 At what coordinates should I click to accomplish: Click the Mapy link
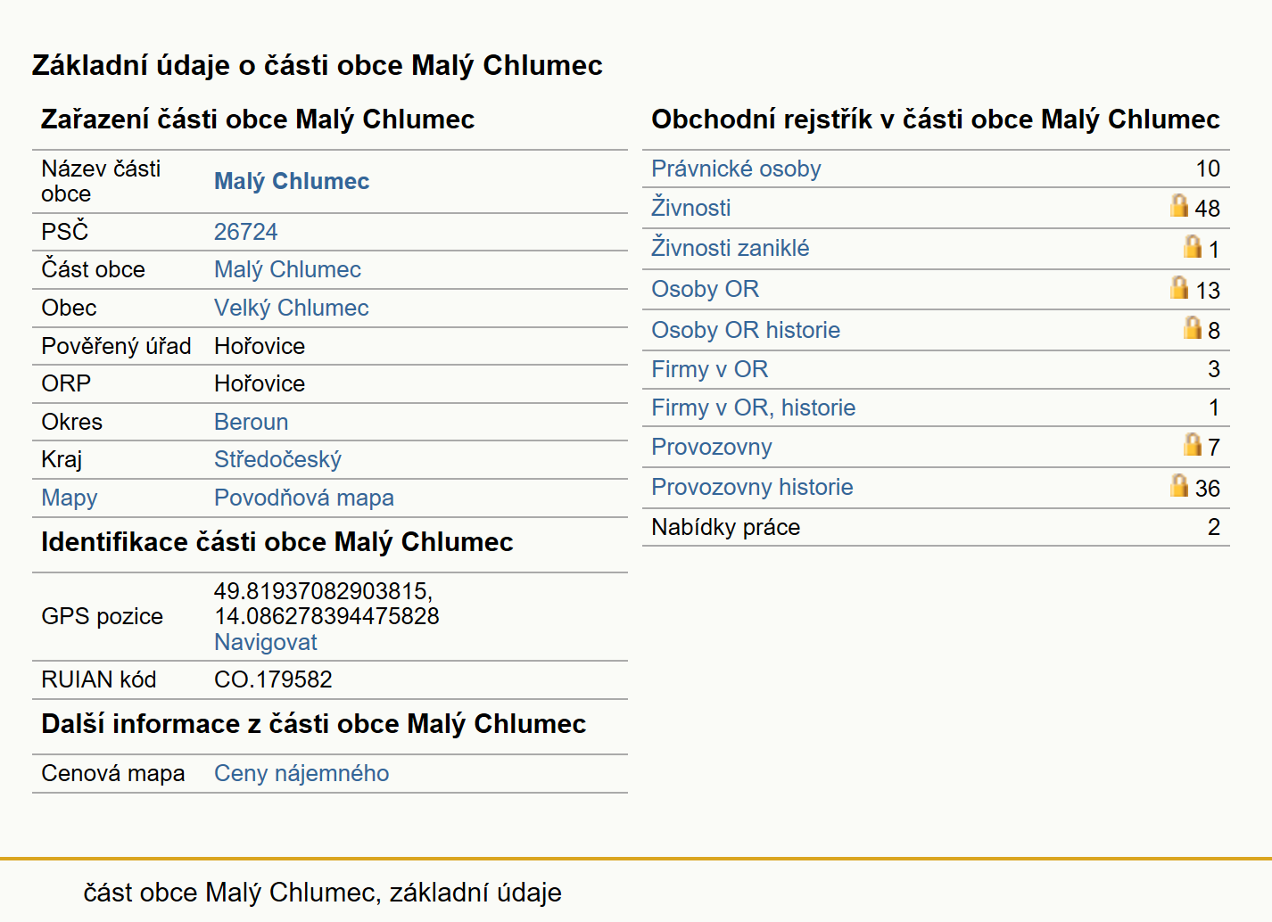(70, 498)
